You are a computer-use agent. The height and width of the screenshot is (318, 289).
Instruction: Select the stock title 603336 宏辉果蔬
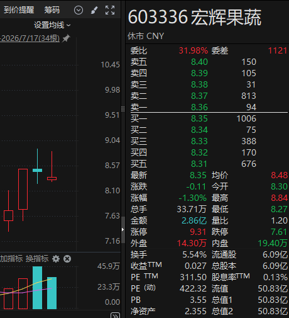click(x=195, y=18)
